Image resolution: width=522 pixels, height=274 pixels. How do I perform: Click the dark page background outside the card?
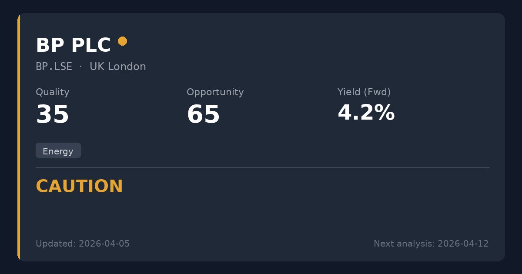click(261, 6)
